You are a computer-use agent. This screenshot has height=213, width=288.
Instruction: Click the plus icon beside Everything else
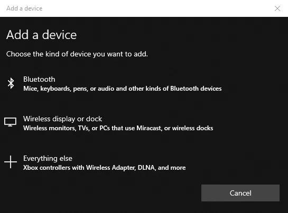[x=11, y=162]
